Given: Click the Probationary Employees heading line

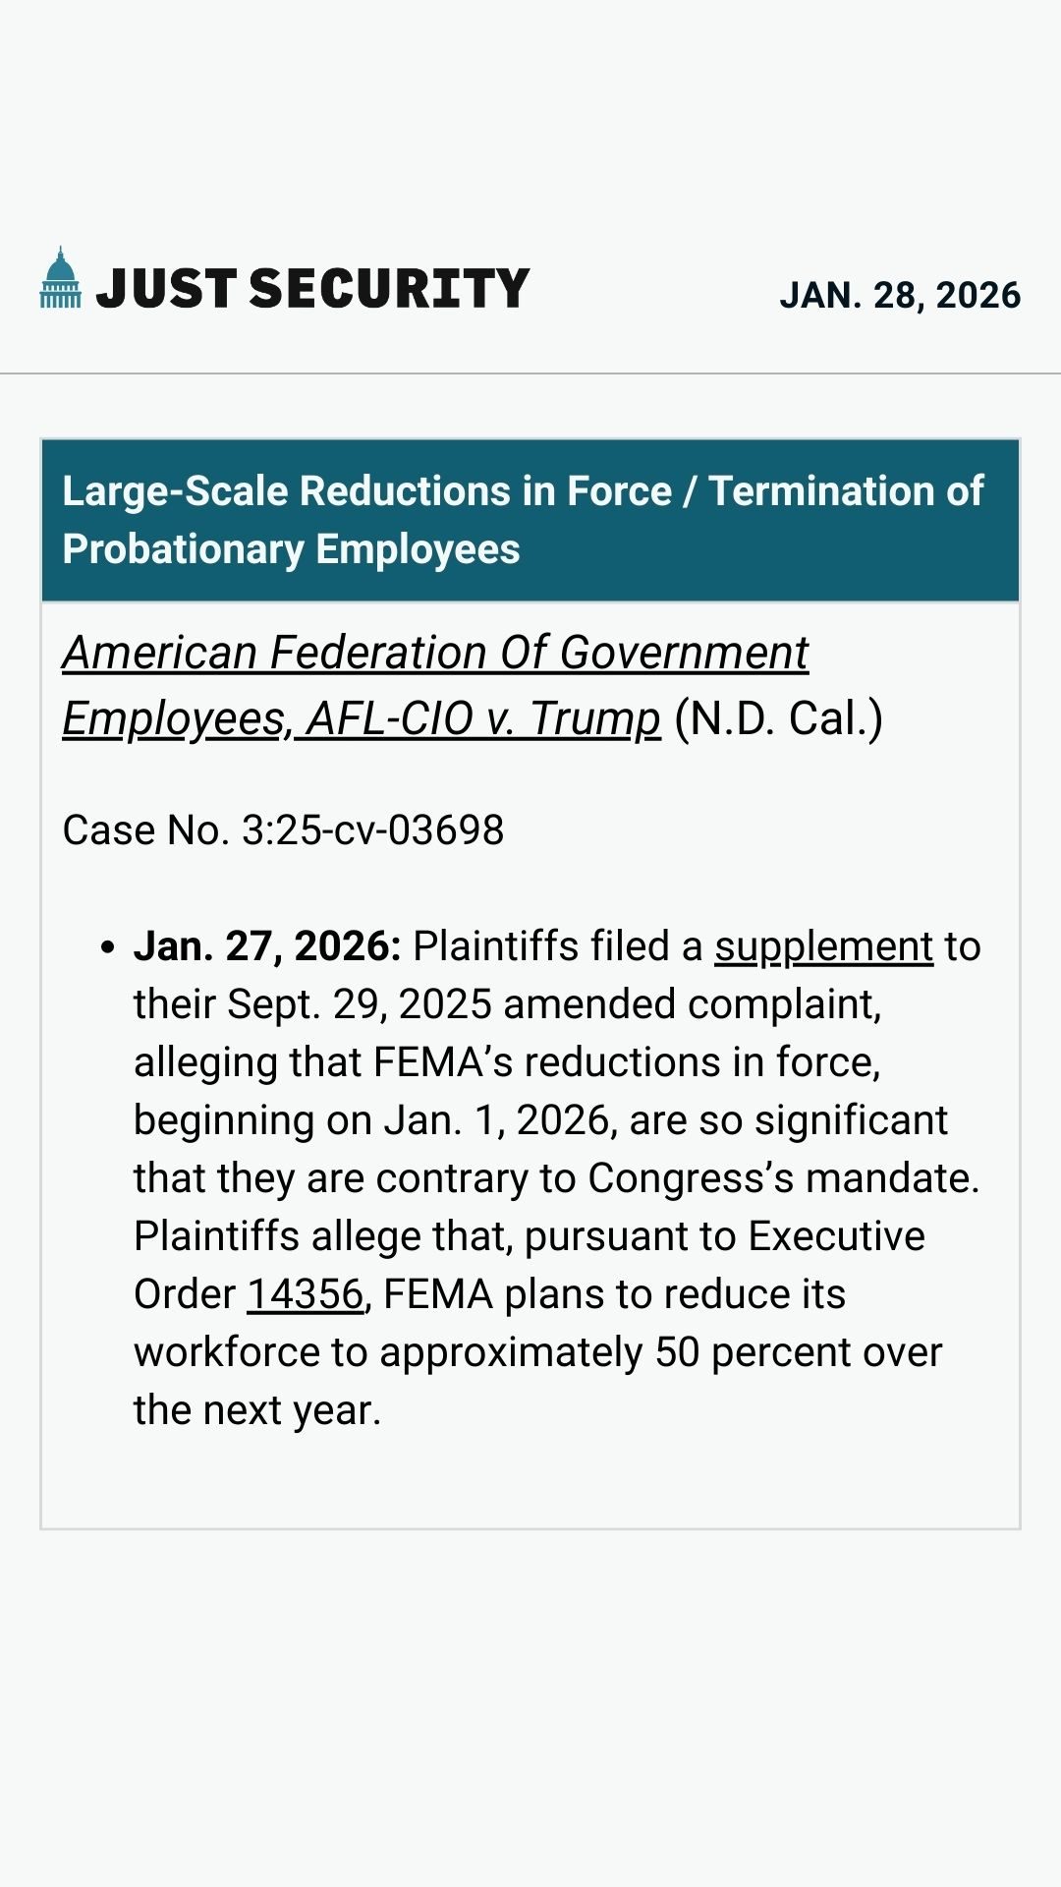Looking at the screenshot, I should coord(291,549).
